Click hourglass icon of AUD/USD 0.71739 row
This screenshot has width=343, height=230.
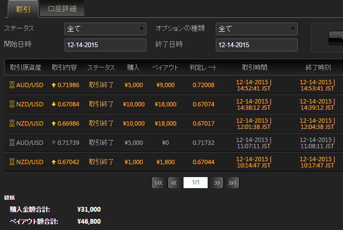coord(12,142)
